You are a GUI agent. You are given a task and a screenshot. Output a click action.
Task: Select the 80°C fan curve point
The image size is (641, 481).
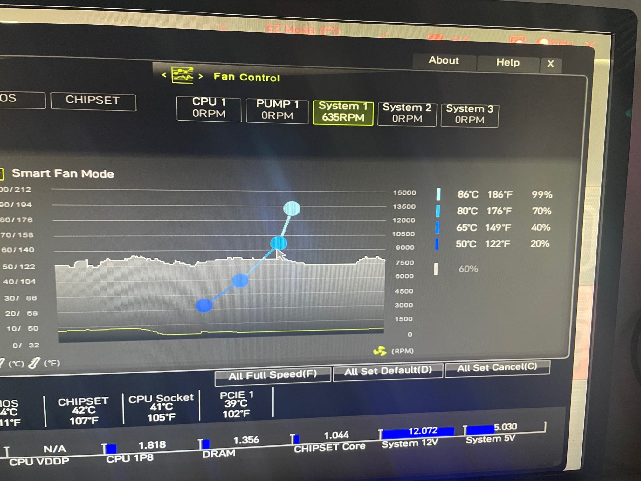279,243
